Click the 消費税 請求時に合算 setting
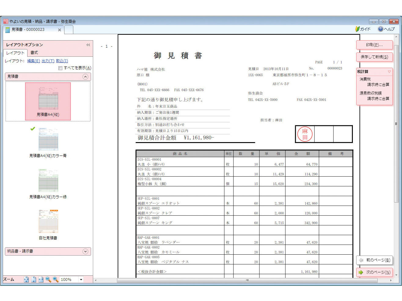Image resolution: width=402 pixels, height=301 pixels. pos(374,82)
